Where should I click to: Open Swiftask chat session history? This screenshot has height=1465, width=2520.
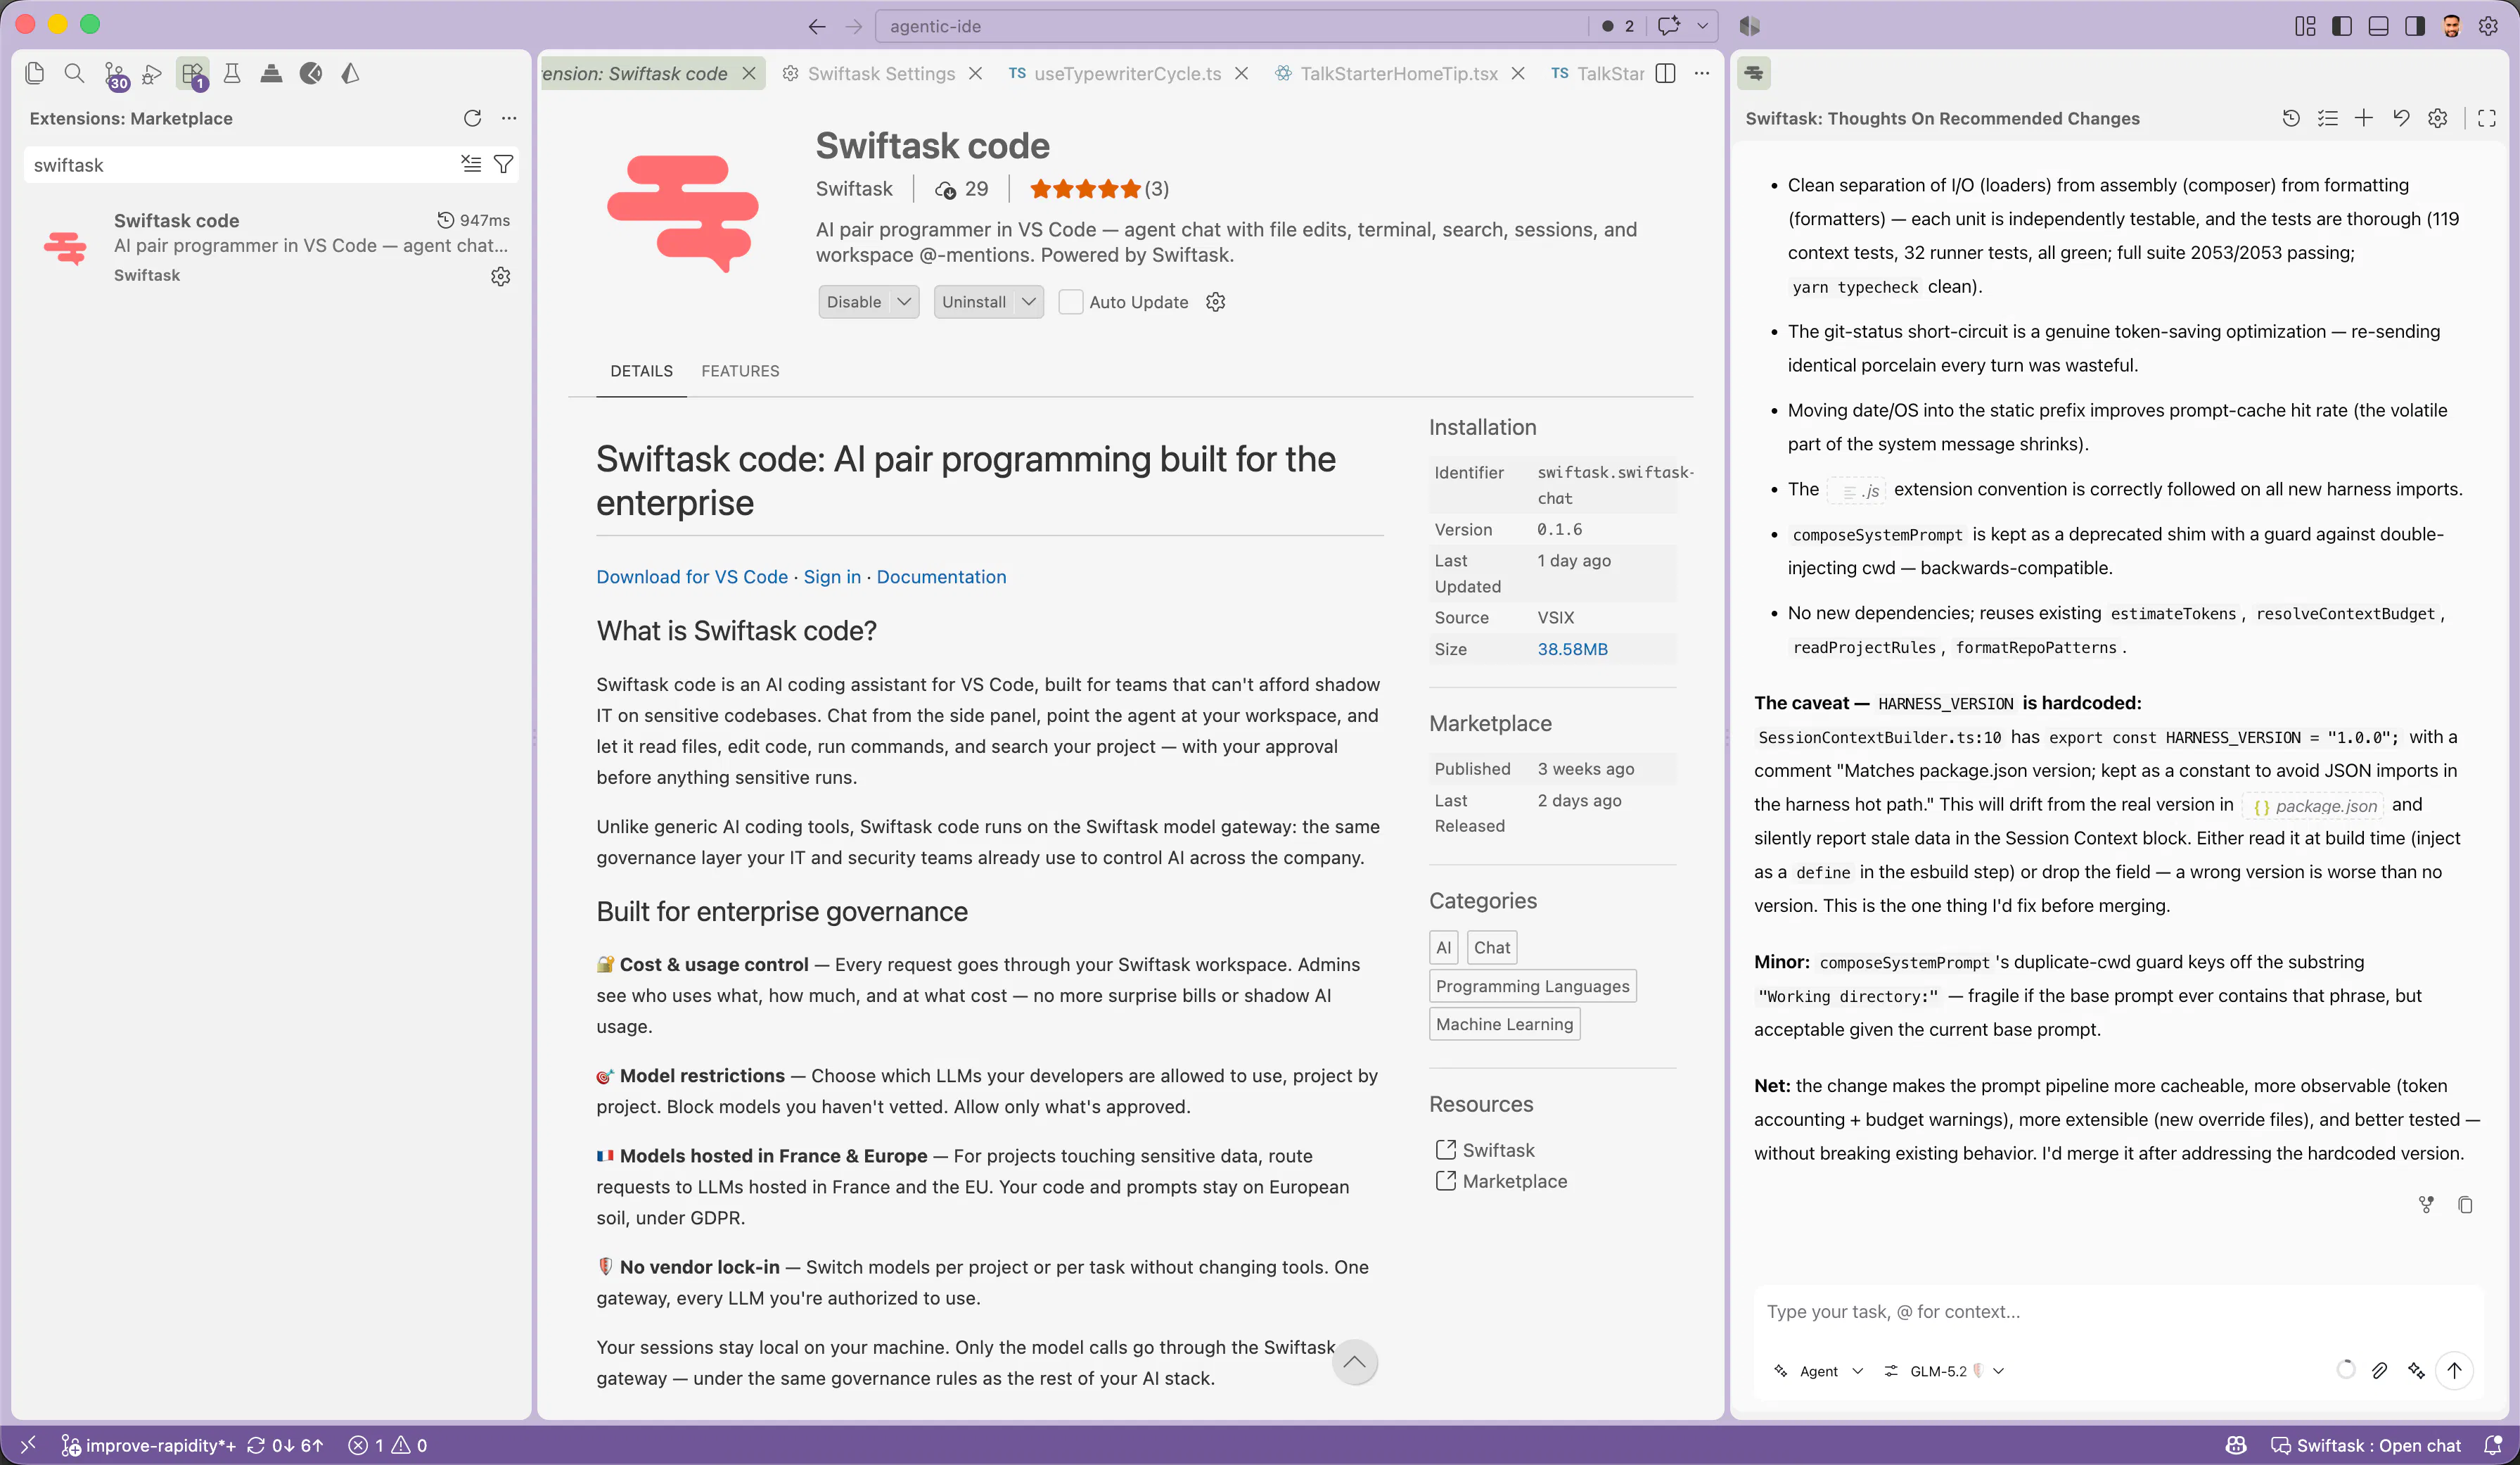coord(2291,118)
